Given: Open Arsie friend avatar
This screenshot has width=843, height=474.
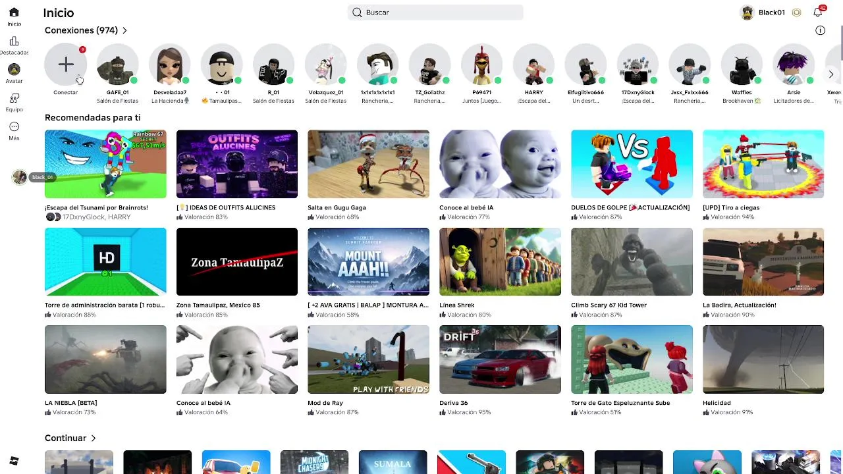Looking at the screenshot, I should [x=794, y=65].
